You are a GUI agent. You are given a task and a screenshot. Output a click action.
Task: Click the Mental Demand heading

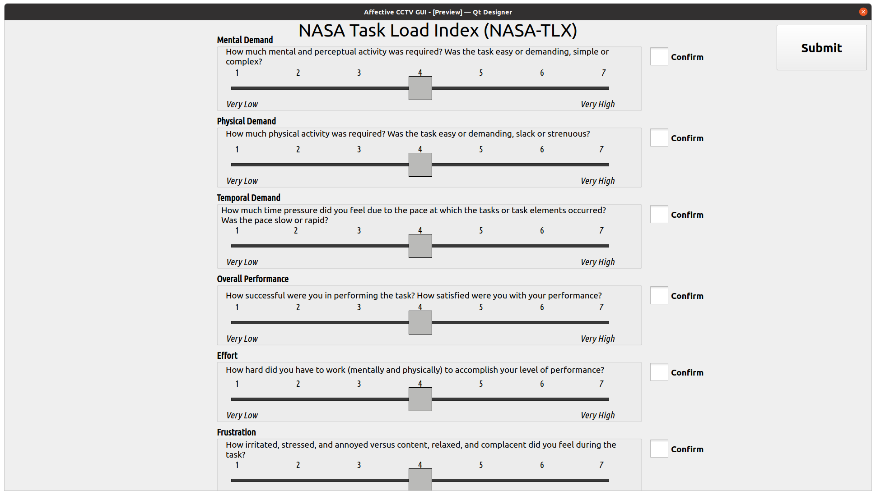point(245,40)
